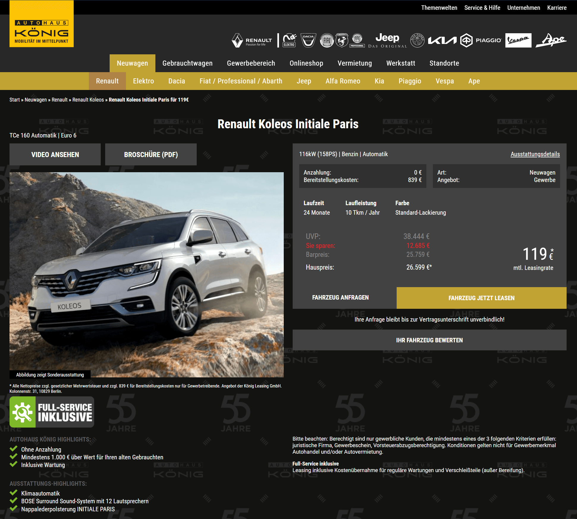Screen dimensions: 577x519
Task: Open the Gewerbebereich menu
Action: click(251, 63)
